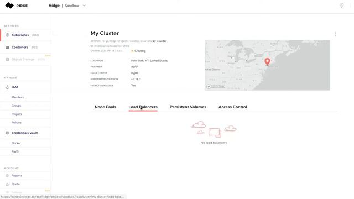Click the Object Storage icon
This screenshot has width=354, height=199.
click(7, 59)
